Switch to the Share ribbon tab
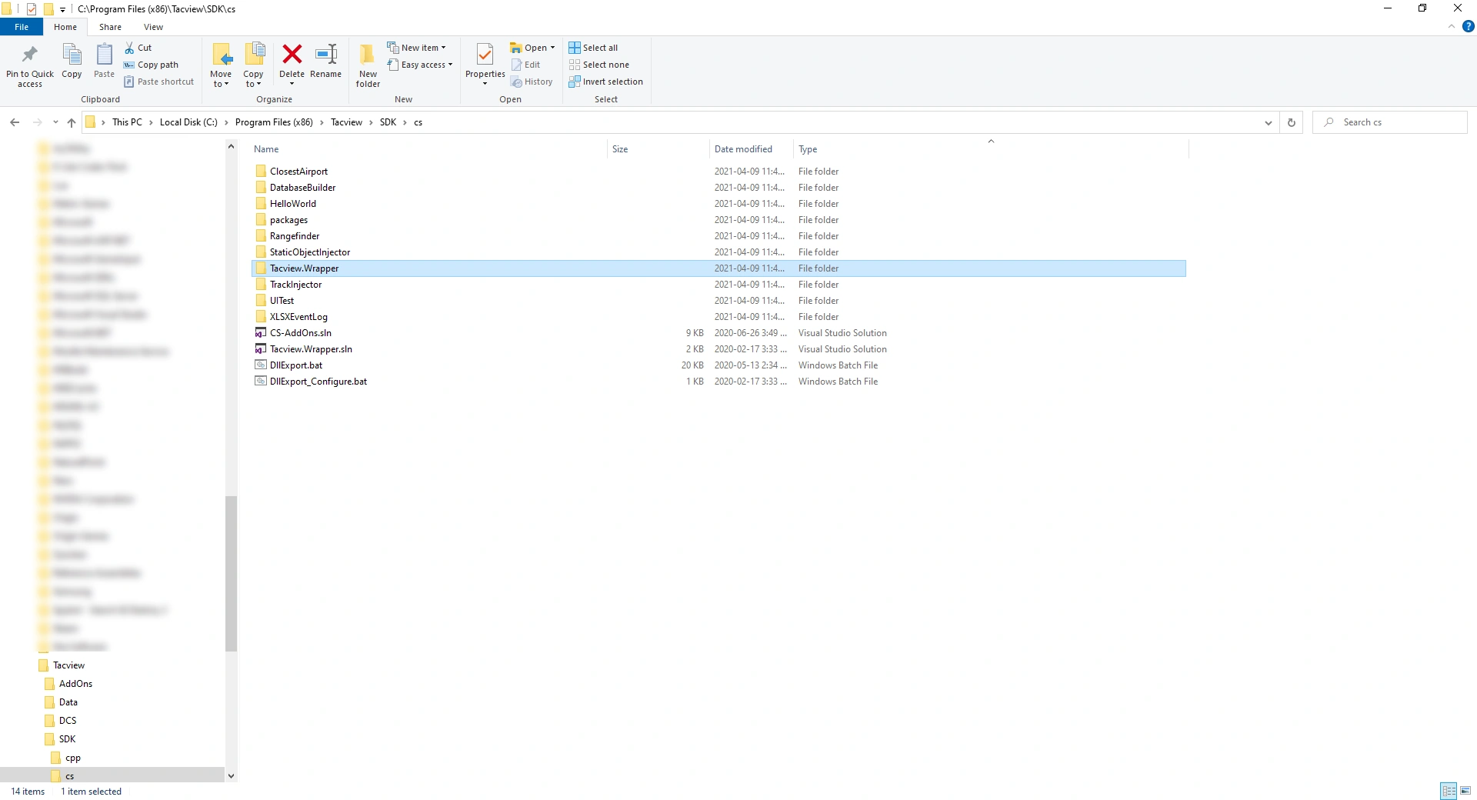The width and height of the screenshot is (1477, 800). point(110,27)
